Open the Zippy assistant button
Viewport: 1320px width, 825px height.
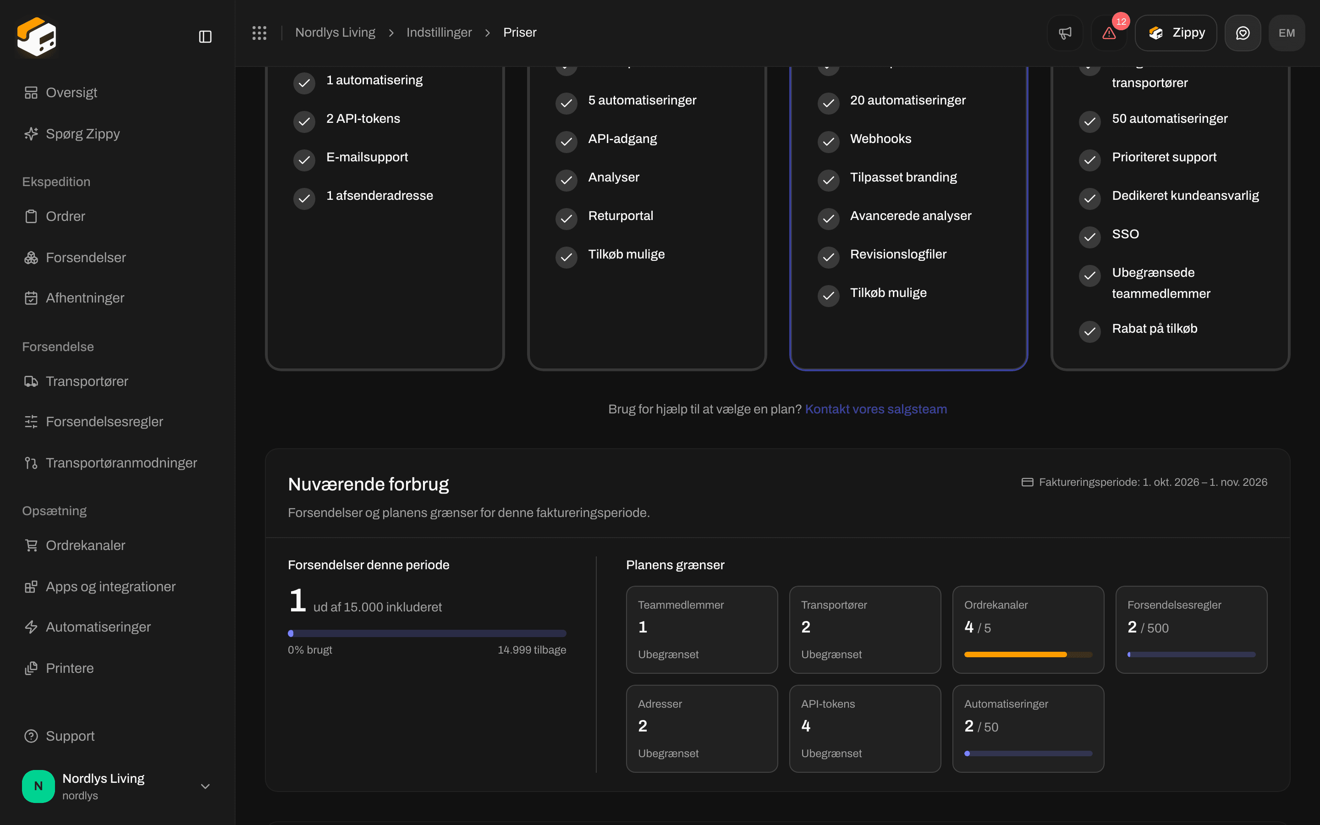coord(1176,33)
